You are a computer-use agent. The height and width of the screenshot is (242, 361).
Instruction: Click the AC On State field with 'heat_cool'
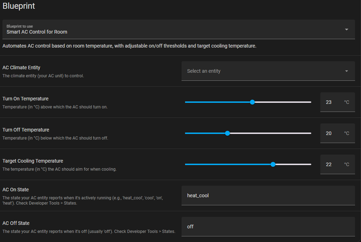tap(268, 195)
